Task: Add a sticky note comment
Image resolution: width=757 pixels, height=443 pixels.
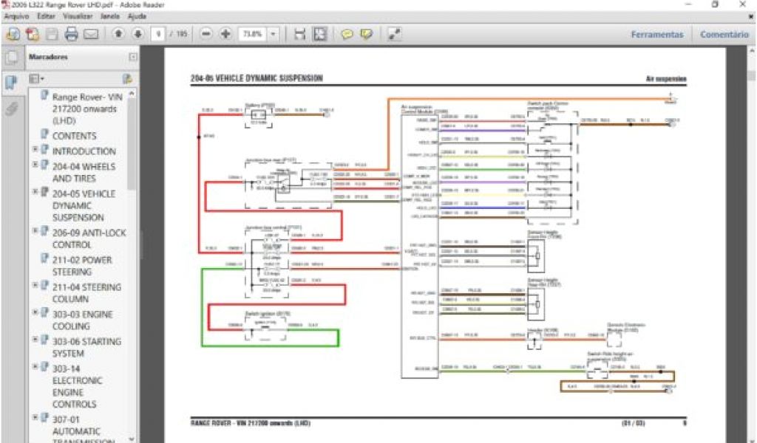Action: [x=346, y=34]
